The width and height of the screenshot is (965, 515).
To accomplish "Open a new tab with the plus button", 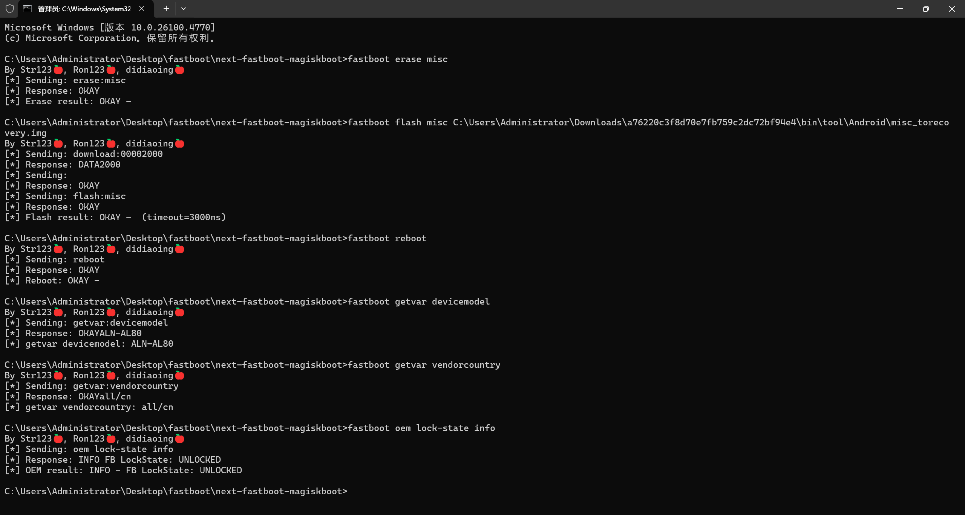I will pos(166,9).
